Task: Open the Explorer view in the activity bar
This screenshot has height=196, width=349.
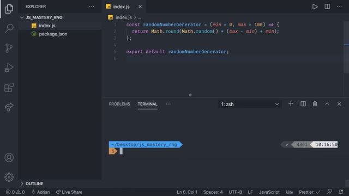Action: pos(9,9)
